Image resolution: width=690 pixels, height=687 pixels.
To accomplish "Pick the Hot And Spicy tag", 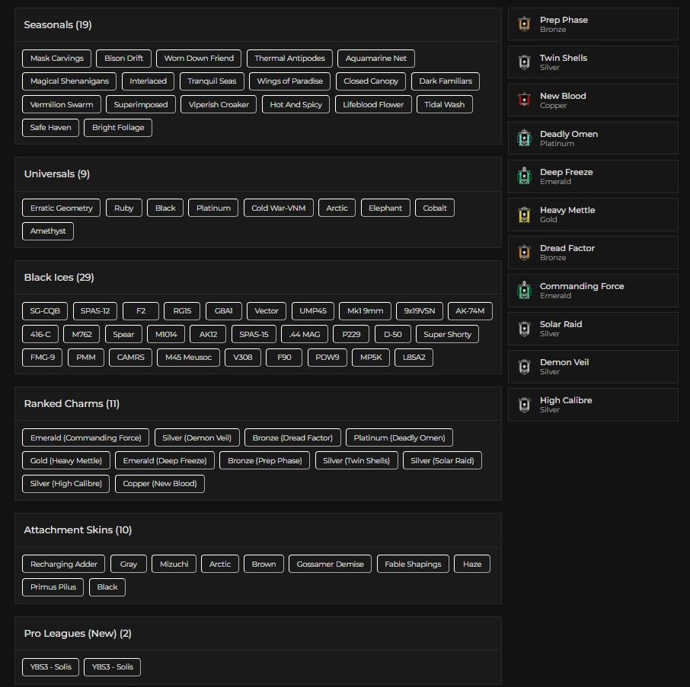I will click(x=295, y=104).
